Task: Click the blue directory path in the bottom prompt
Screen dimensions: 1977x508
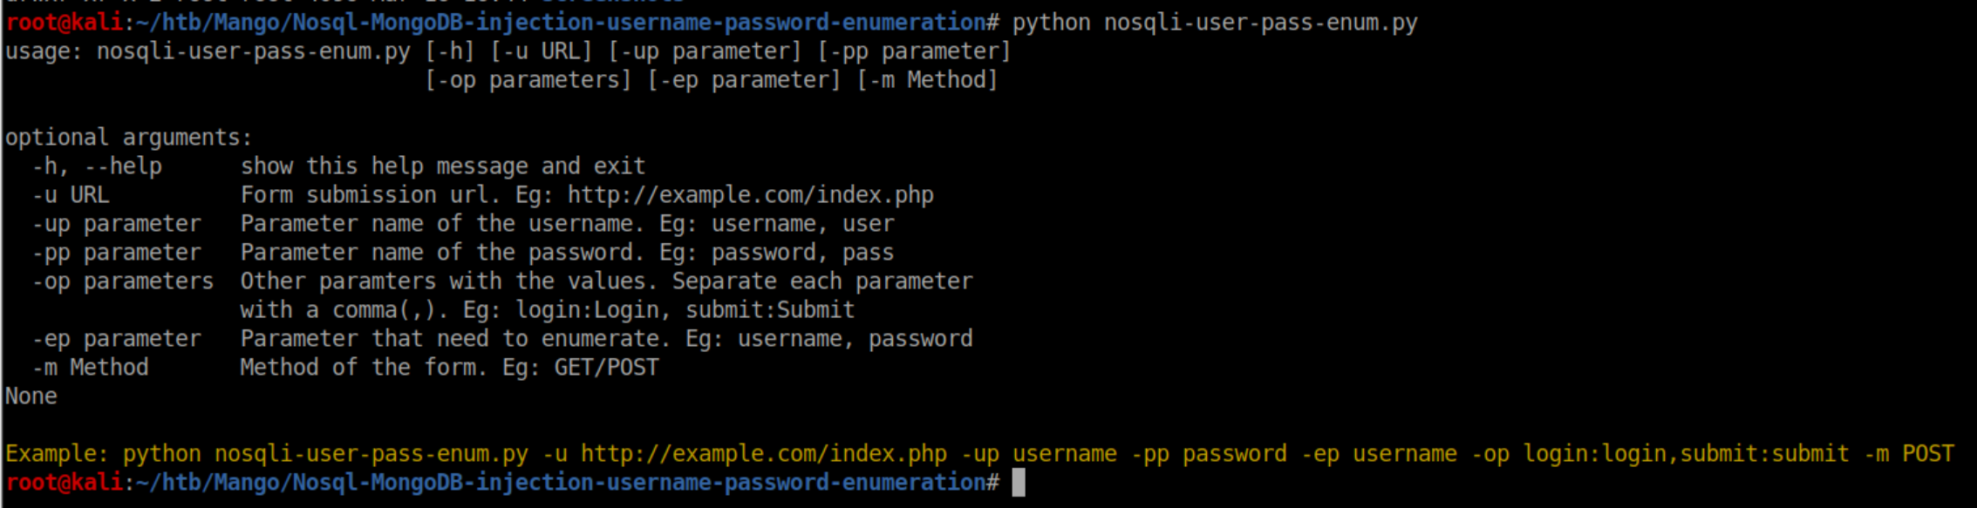Action: 561,483
